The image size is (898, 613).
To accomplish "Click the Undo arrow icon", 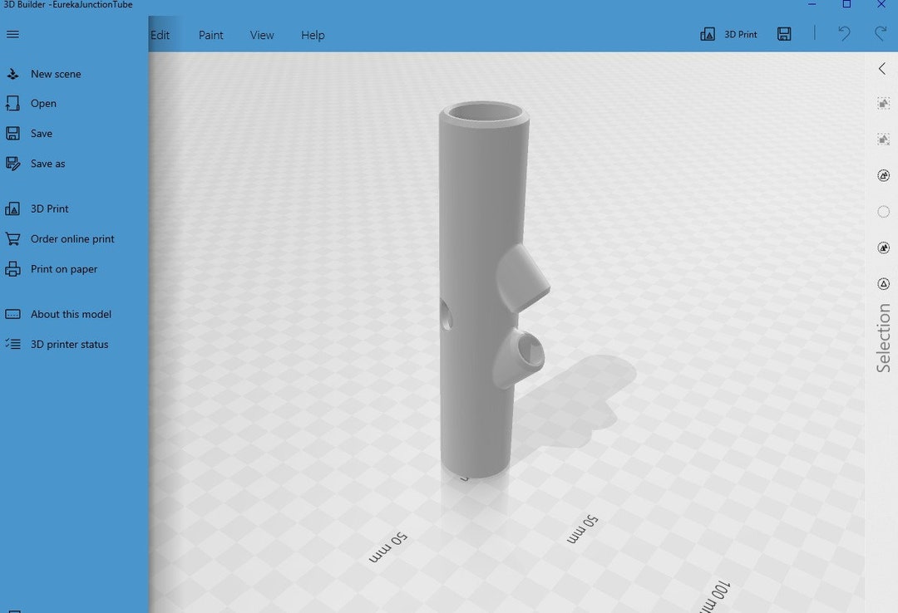I will coord(843,34).
